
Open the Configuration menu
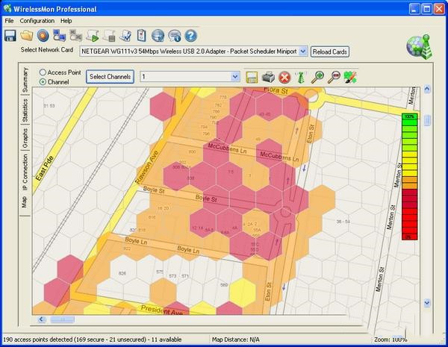(37, 20)
